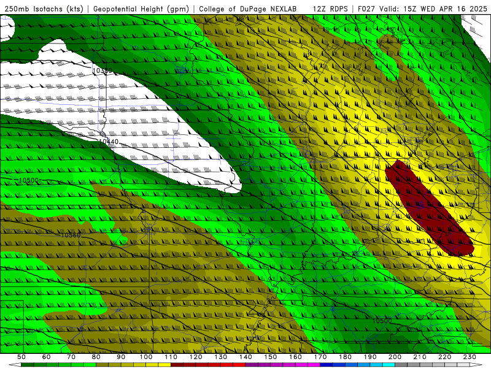Click the 120 label on the color bar

coord(196,357)
